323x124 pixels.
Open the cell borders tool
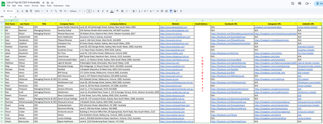(122, 11)
